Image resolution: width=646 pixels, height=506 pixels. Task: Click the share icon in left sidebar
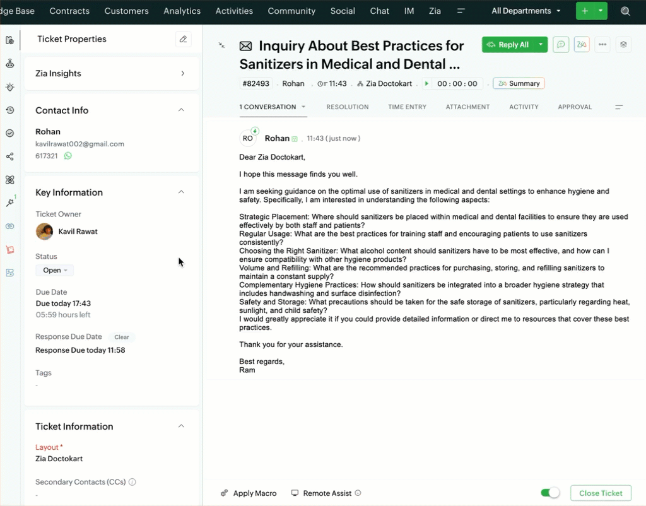coord(9,156)
